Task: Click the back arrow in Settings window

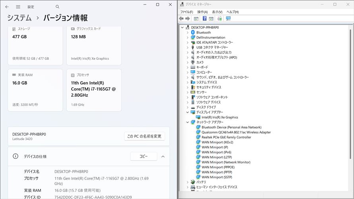Action: [x=7, y=7]
